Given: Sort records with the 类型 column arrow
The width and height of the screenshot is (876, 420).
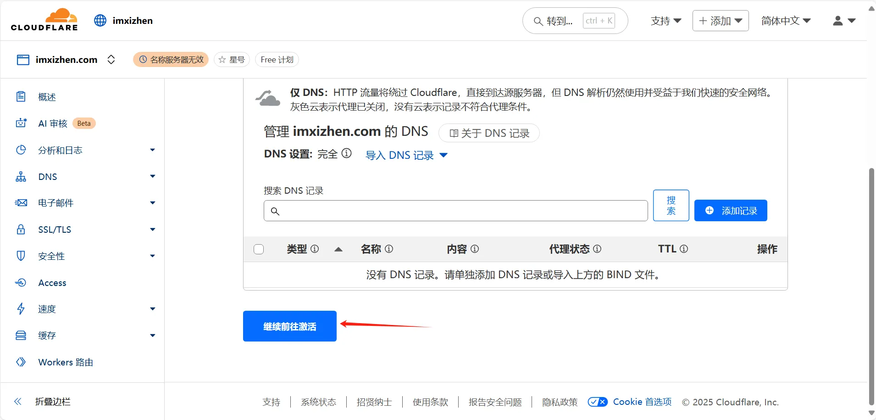Looking at the screenshot, I should pos(338,249).
